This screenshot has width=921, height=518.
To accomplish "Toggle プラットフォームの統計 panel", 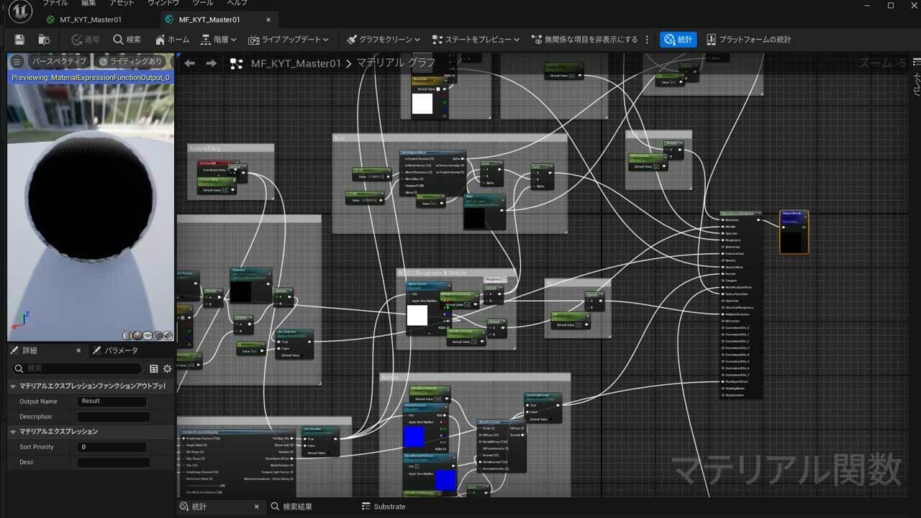I will tap(748, 40).
